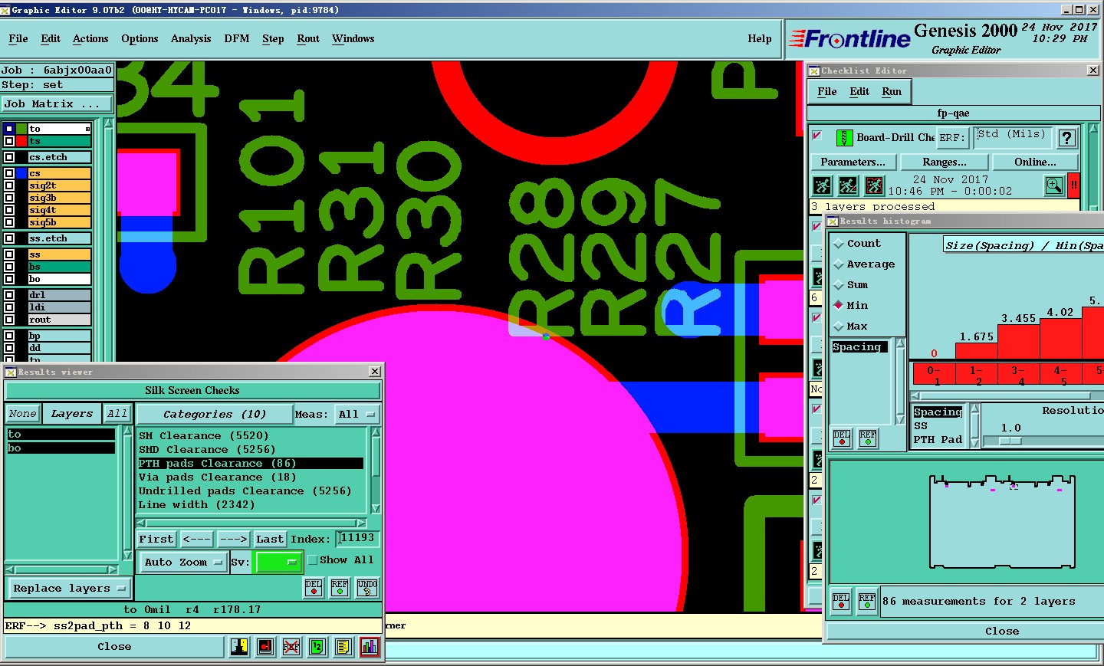Click the red-outlined running-man run icon
Screen dimensions: 1104x666
point(874,185)
